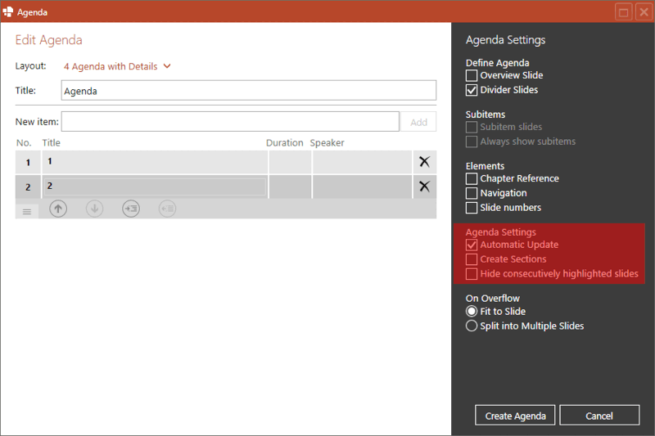Click the move item down arrow
The width and height of the screenshot is (655, 436).
click(x=94, y=209)
